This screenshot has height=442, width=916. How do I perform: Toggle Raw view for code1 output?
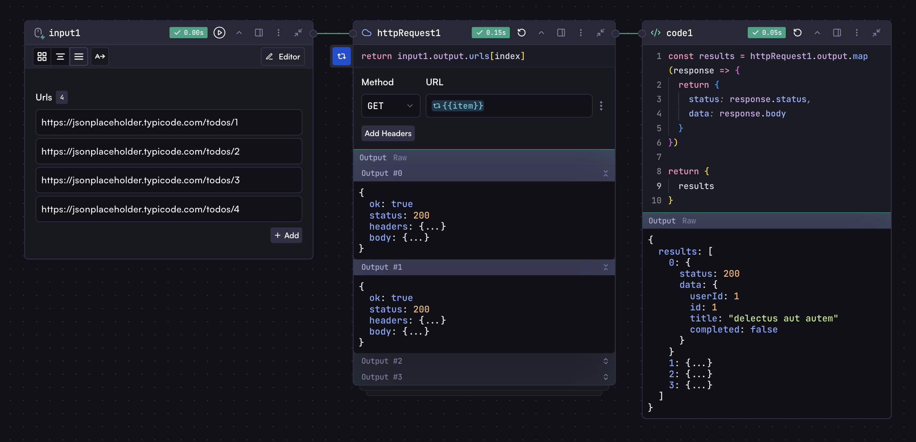689,221
